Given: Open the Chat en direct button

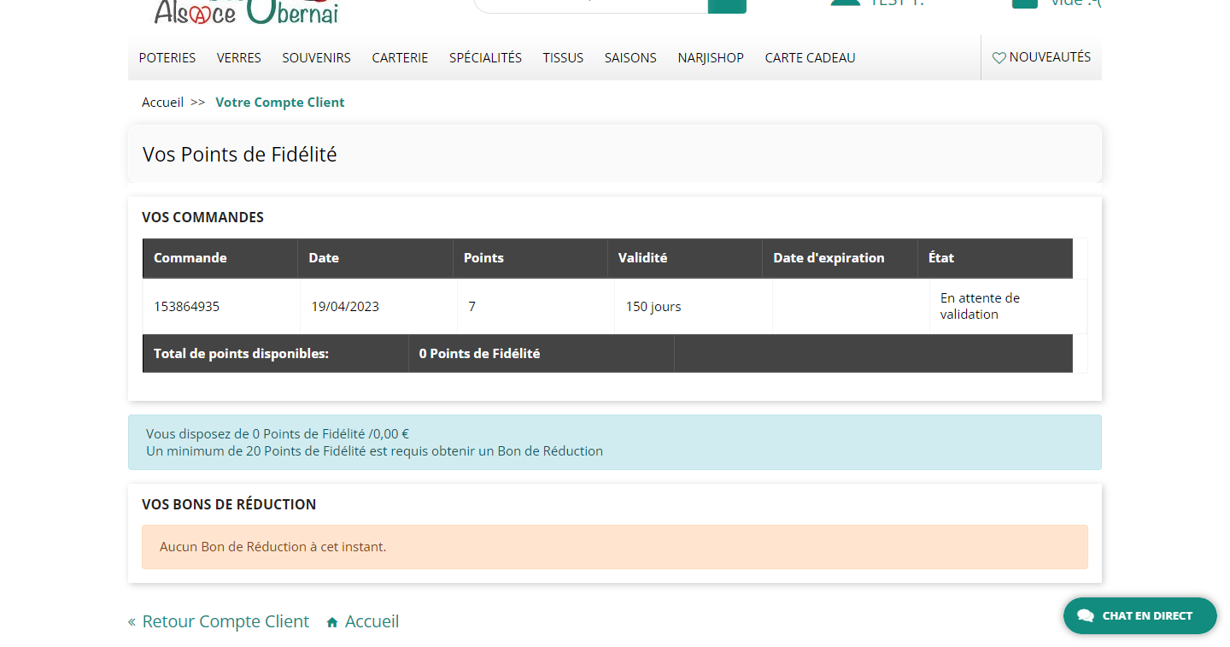Looking at the screenshot, I should [1139, 615].
